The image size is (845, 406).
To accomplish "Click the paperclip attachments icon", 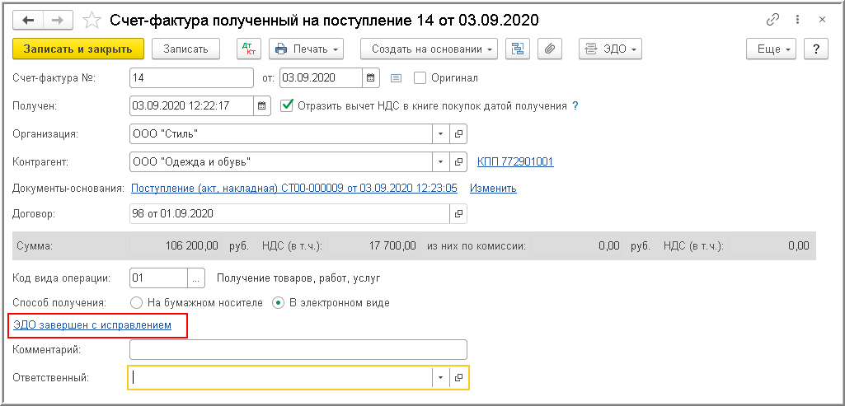I will point(549,49).
